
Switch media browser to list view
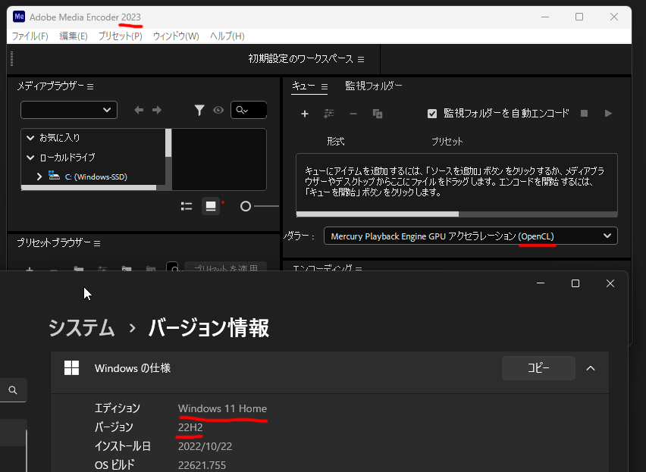[187, 206]
